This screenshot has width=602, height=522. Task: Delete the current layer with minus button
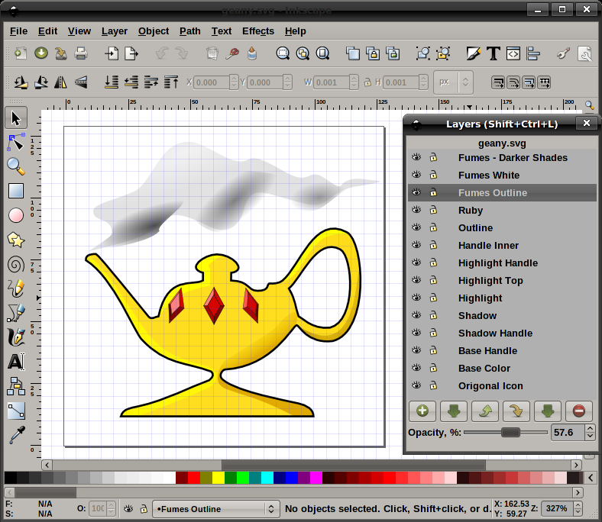579,411
